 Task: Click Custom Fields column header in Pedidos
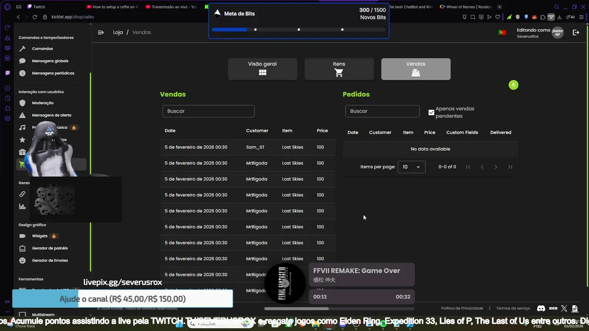[x=462, y=132]
